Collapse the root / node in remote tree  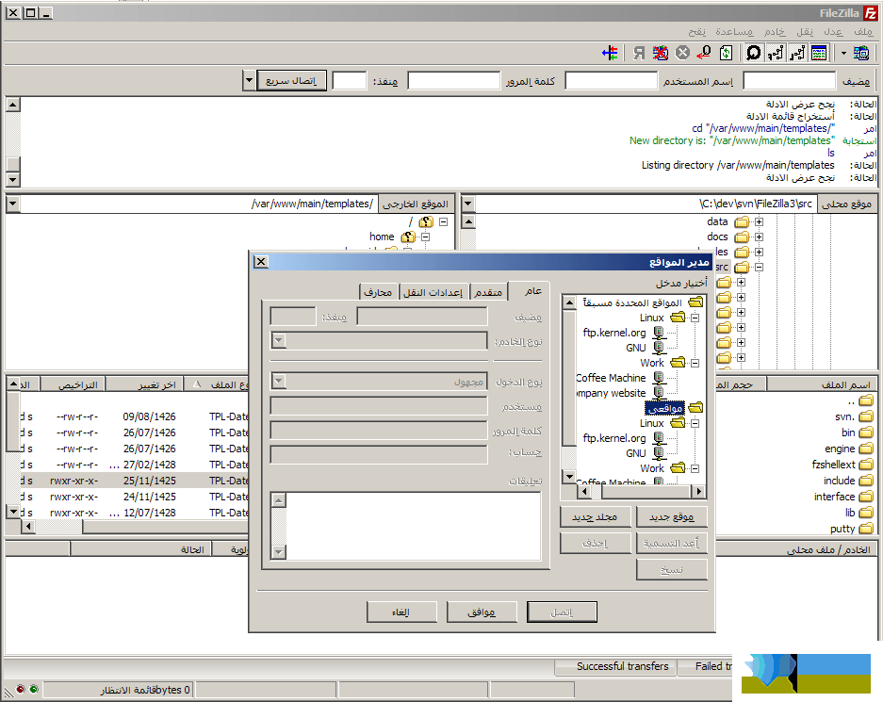pos(444,221)
